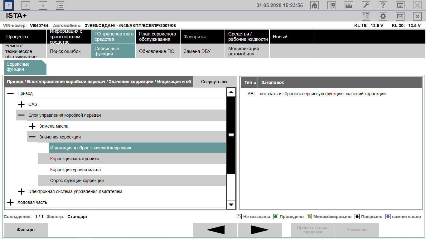
Task: Click the tree scrollbar up arrow
Action: coord(231,92)
